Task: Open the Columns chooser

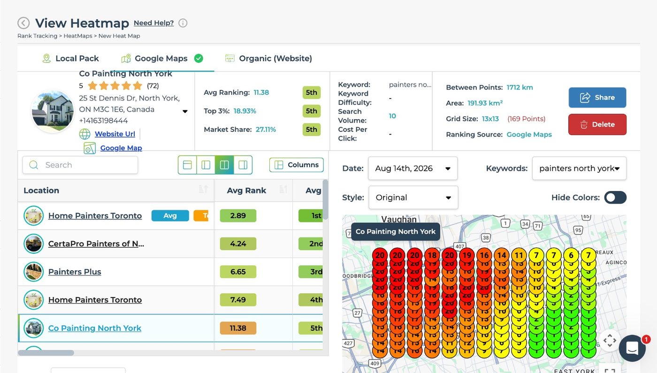Action: pos(297,165)
